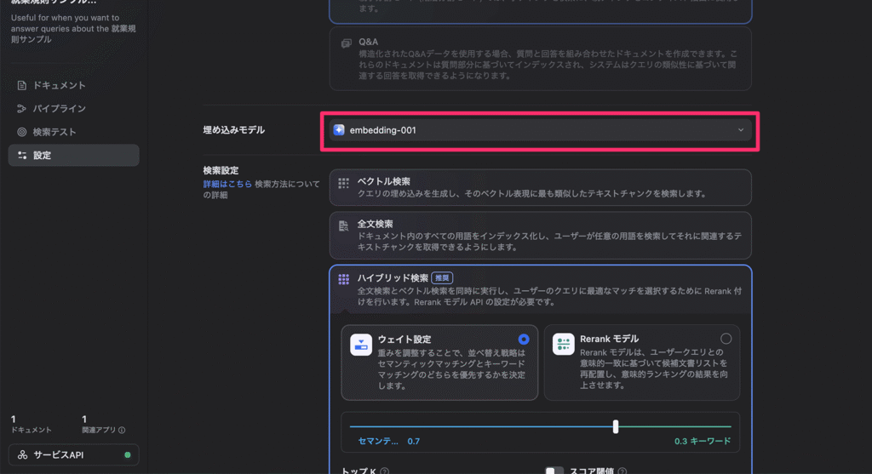Click the ベクトル検索 grid icon
Image resolution: width=872 pixels, height=474 pixels.
click(344, 182)
